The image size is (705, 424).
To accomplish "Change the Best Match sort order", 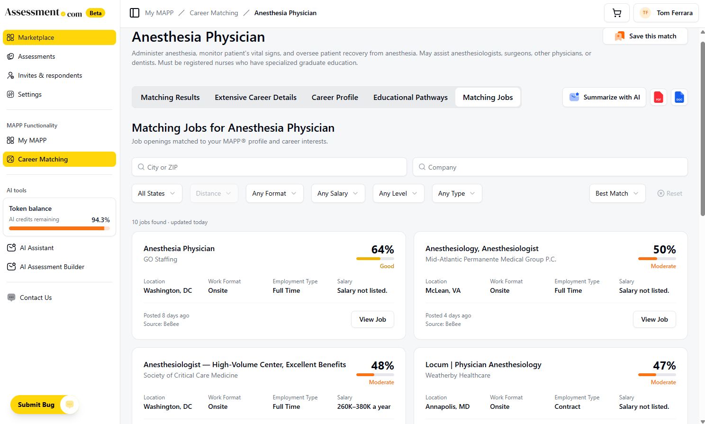I will pyautogui.click(x=617, y=193).
